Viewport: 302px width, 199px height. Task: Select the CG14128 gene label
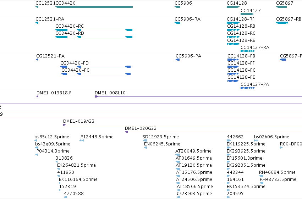(237, 3)
